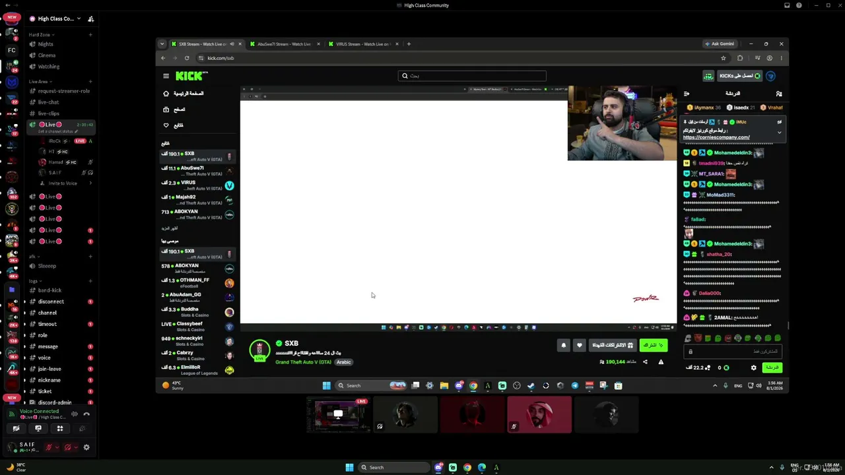Open the Discord inbox icon in title bar

(787, 5)
